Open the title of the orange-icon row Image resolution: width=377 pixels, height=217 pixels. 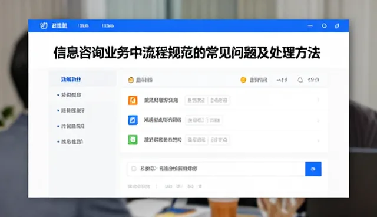[x=161, y=100]
